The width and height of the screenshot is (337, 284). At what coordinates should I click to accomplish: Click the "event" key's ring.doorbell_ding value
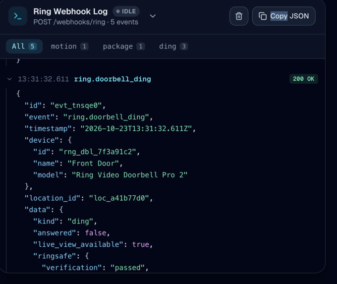(106, 117)
